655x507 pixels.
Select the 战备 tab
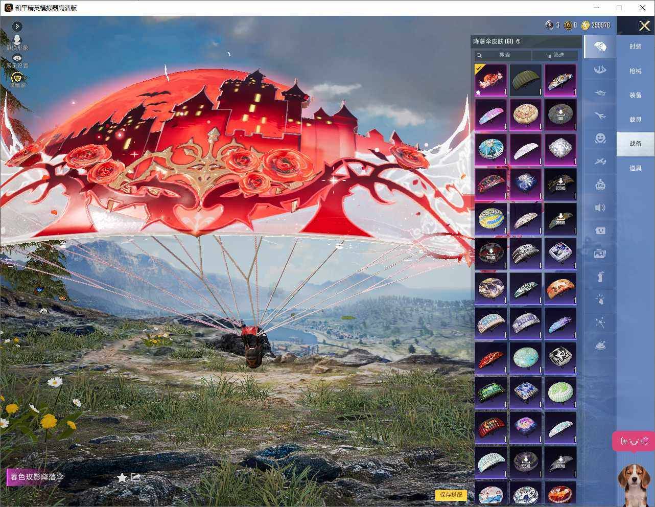click(x=635, y=144)
